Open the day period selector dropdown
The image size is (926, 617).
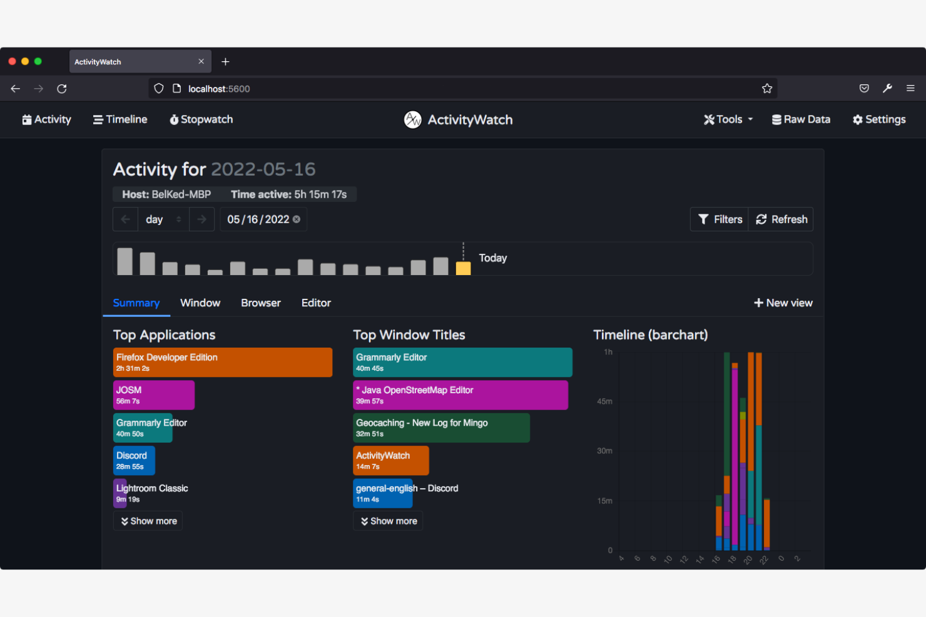click(x=163, y=219)
